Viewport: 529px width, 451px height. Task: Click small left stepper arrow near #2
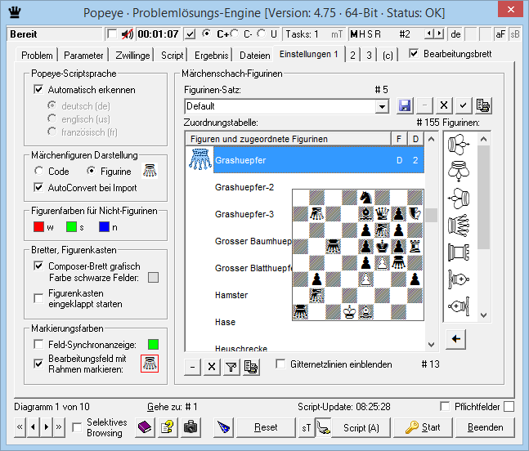[x=428, y=33]
